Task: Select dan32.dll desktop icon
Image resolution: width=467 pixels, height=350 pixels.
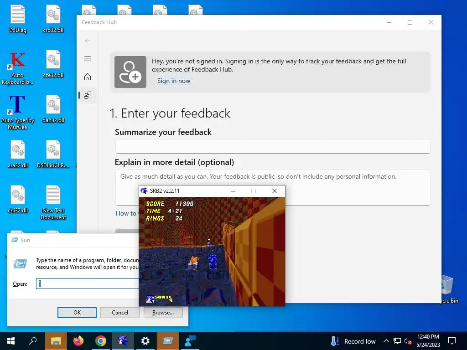Action: (x=53, y=109)
